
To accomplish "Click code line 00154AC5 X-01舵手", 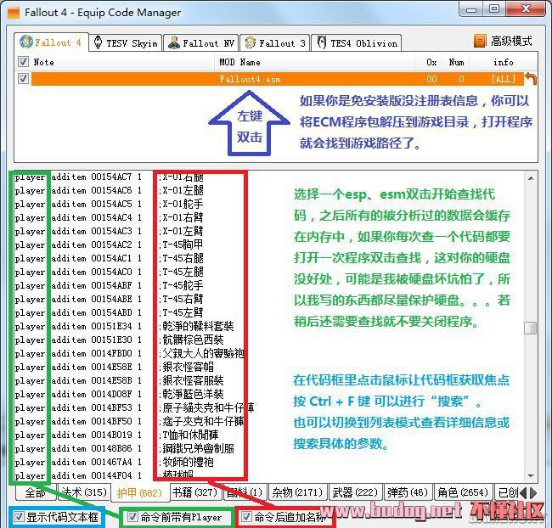I will tap(110, 205).
